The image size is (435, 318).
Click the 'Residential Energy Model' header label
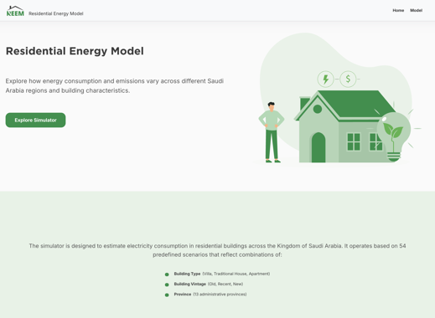click(x=56, y=13)
